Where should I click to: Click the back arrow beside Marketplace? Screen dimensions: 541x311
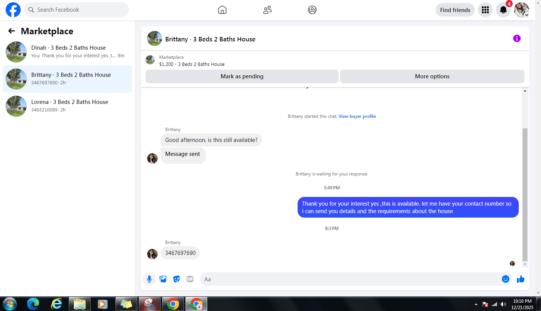pyautogui.click(x=12, y=31)
